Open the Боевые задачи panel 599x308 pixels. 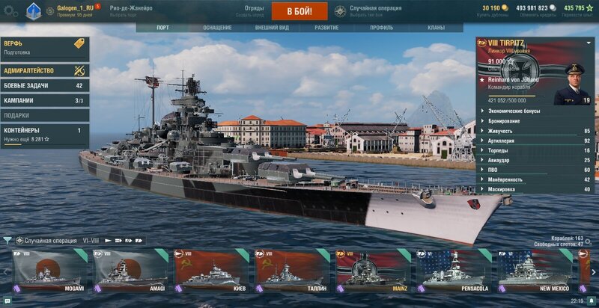click(45, 86)
